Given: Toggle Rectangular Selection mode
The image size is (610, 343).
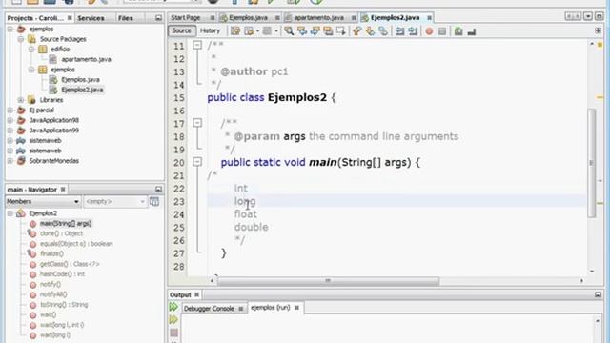Looking at the screenshot, I should pos(341,31).
